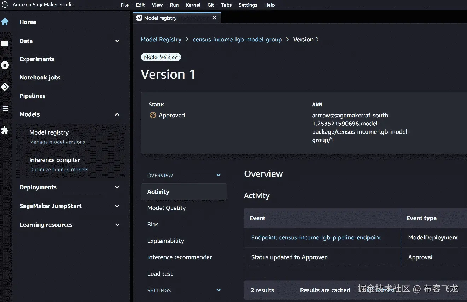Switch to the Settings menu

click(x=247, y=5)
